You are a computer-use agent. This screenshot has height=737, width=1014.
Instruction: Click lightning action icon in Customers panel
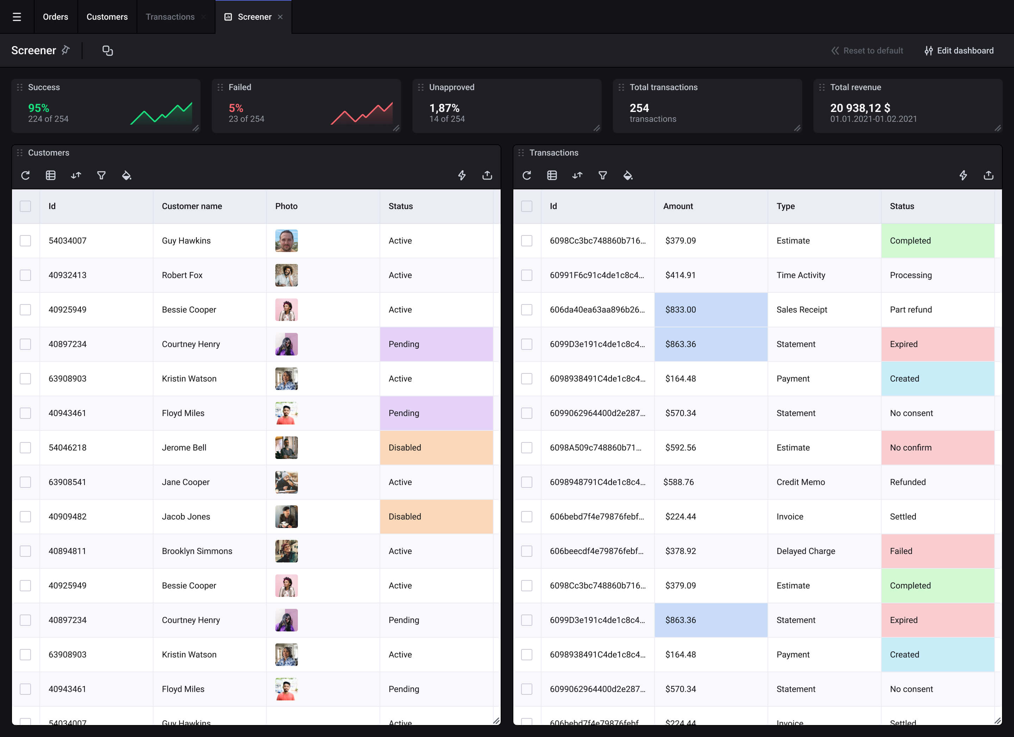462,175
